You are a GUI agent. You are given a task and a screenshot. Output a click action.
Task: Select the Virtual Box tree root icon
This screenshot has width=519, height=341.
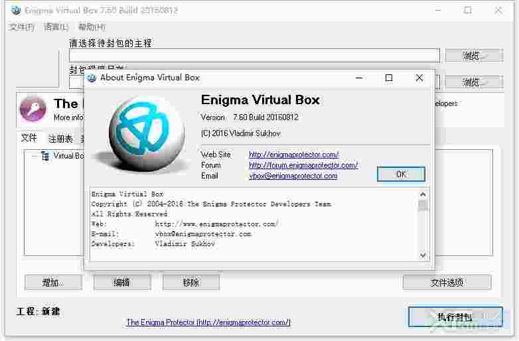point(45,155)
